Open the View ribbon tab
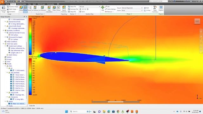Image resolution: width=203 pixels, height=114 pixels. click(x=29, y=4)
